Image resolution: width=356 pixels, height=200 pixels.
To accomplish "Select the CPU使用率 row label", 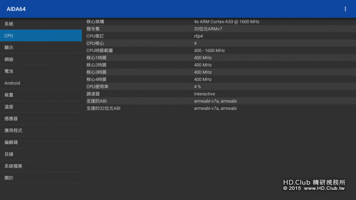I will coord(97,87).
